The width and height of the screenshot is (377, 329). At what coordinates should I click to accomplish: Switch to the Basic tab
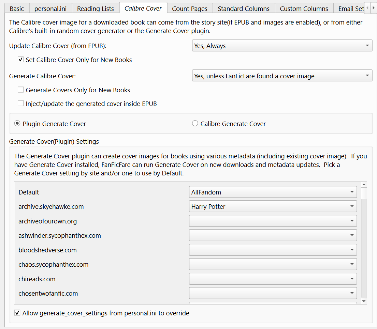[x=17, y=9]
